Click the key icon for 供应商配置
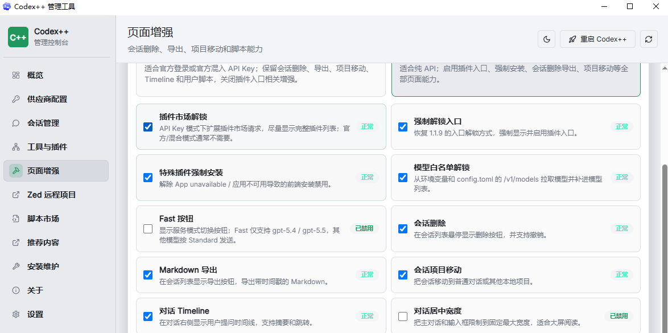The height and width of the screenshot is (333, 668). (16, 100)
